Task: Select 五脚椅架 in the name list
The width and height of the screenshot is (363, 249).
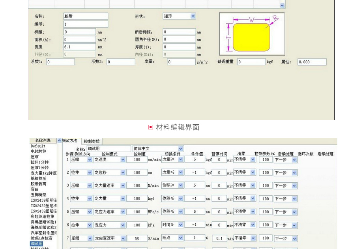Action: pyautogui.click(x=39, y=195)
